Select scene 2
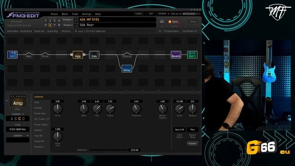This screenshot has width=295, height=166. tap(50, 20)
